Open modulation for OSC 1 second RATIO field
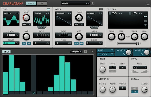This screenshot has height=97, width=151. click(x=48, y=35)
